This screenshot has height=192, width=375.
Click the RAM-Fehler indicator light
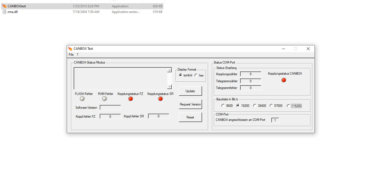(104, 99)
